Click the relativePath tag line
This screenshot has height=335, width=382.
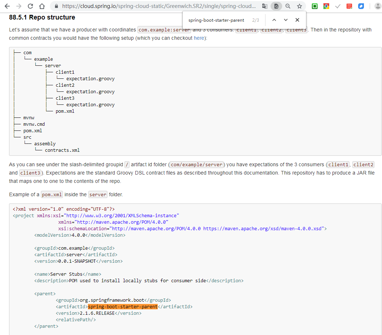pyautogui.click(x=76, y=320)
